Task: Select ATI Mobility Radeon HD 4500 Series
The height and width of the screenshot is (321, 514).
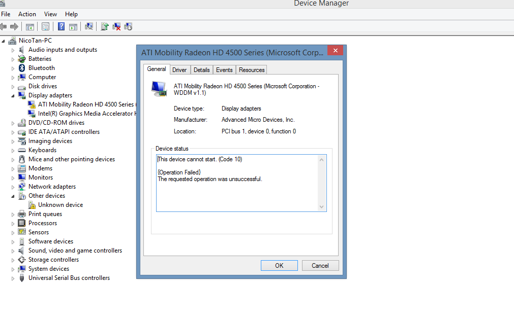Action: [x=87, y=104]
